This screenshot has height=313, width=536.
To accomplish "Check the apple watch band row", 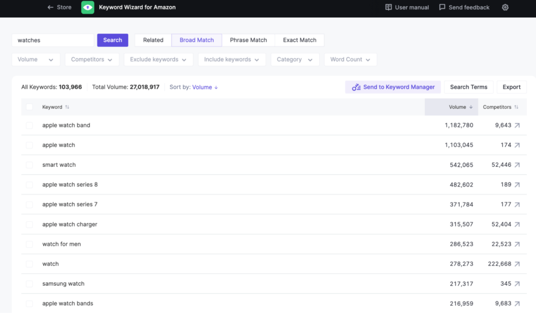I will (x=29, y=125).
